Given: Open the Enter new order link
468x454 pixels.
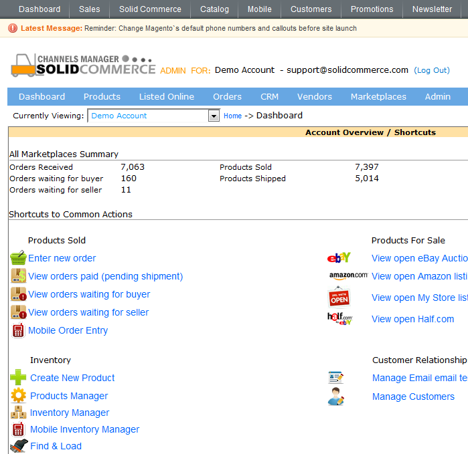Looking at the screenshot, I should click(62, 258).
